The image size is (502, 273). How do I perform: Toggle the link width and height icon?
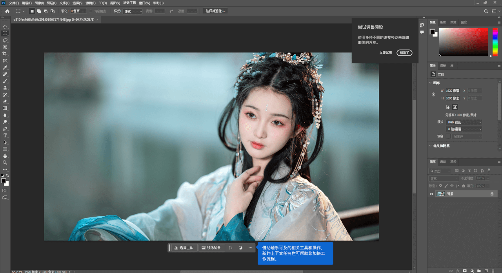[x=433, y=94]
